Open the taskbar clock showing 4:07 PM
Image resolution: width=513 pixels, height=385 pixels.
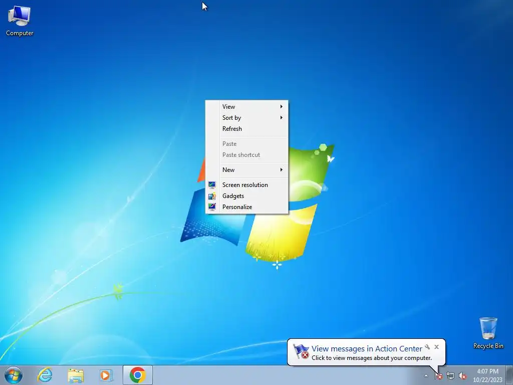tap(487, 371)
